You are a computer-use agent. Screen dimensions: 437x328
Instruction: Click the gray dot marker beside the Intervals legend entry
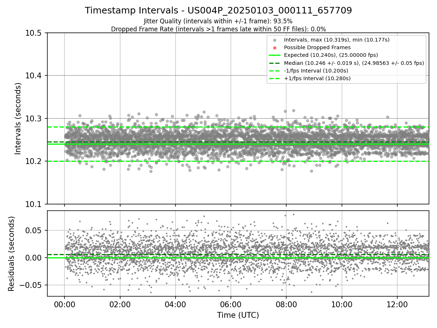click(x=275, y=40)
